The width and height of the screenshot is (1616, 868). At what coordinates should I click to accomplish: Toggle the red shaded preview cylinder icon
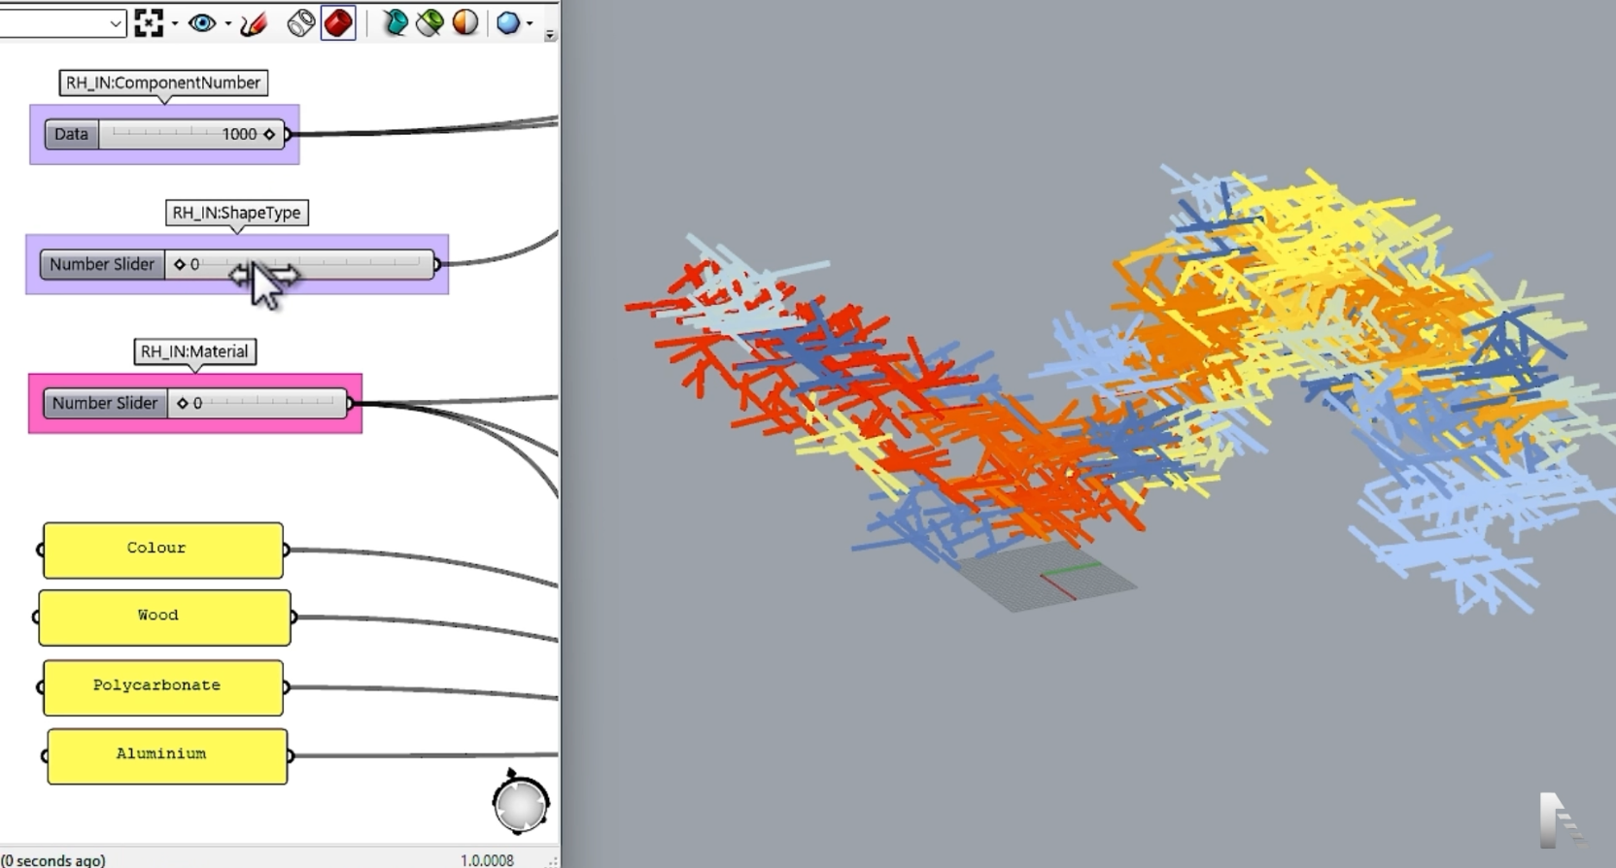pyautogui.click(x=338, y=23)
